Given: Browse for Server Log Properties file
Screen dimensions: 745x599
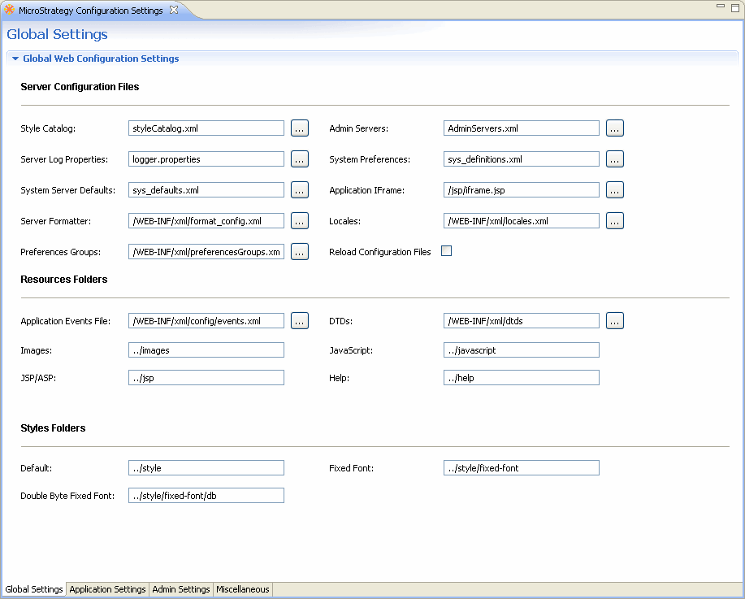Looking at the screenshot, I should click(300, 158).
